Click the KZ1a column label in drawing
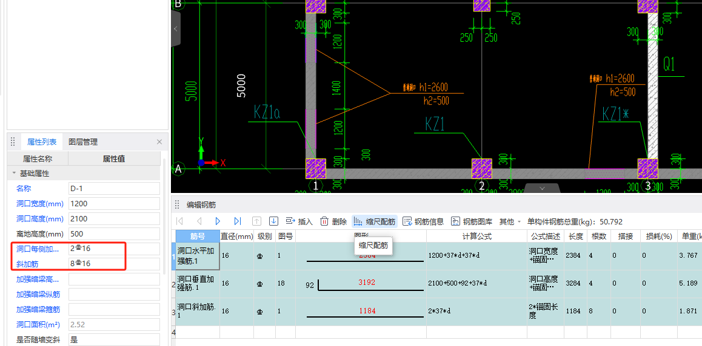 pos(267,113)
